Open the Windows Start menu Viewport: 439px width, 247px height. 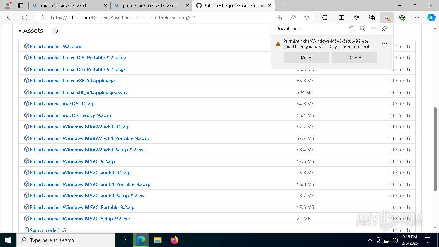pyautogui.click(x=8, y=240)
